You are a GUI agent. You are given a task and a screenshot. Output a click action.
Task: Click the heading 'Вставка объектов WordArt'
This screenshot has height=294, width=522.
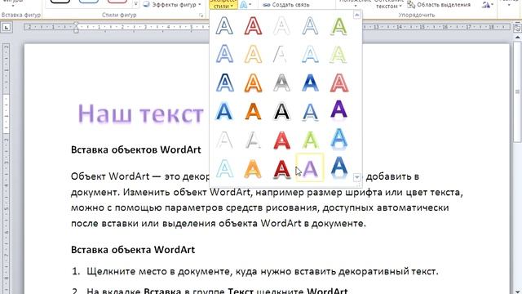tap(136, 149)
